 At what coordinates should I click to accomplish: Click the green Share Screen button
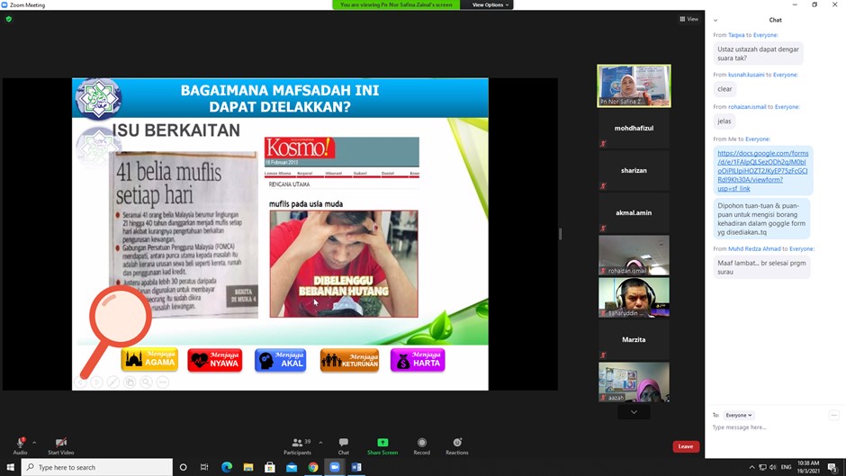point(382,445)
